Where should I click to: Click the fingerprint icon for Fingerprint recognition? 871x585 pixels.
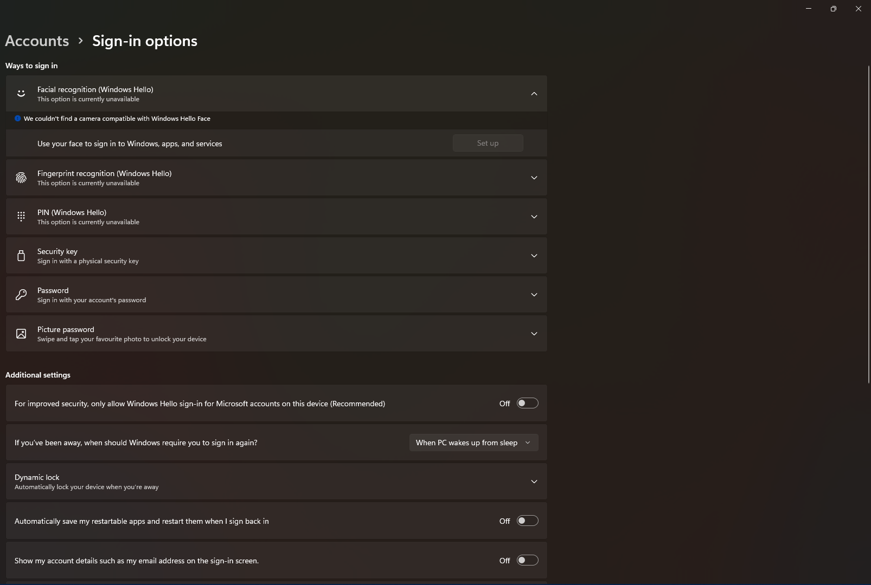[21, 177]
